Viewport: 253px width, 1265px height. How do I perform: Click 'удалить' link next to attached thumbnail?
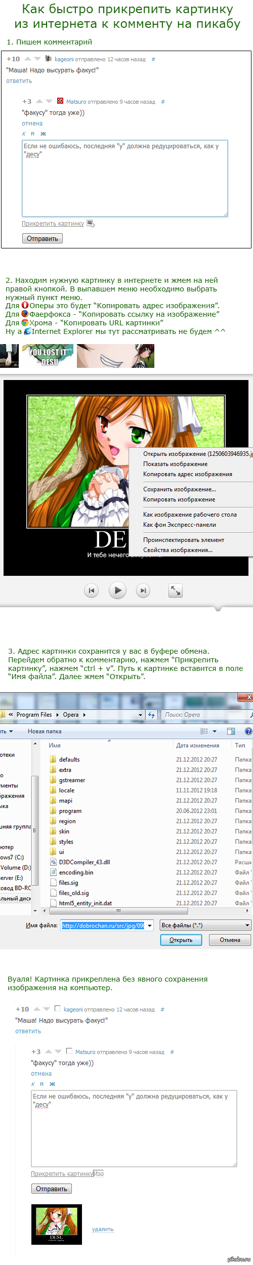click(103, 1229)
